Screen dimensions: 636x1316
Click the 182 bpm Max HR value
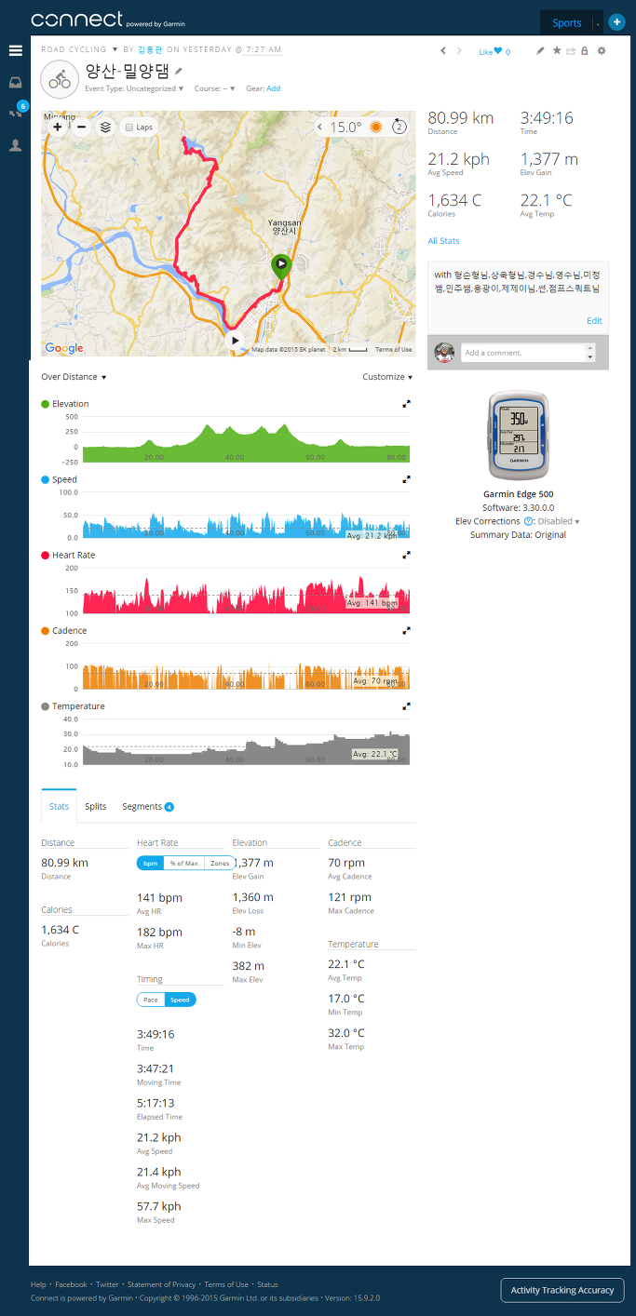tap(159, 932)
